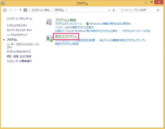Click the forward navigation arrow

(x=11, y=10)
